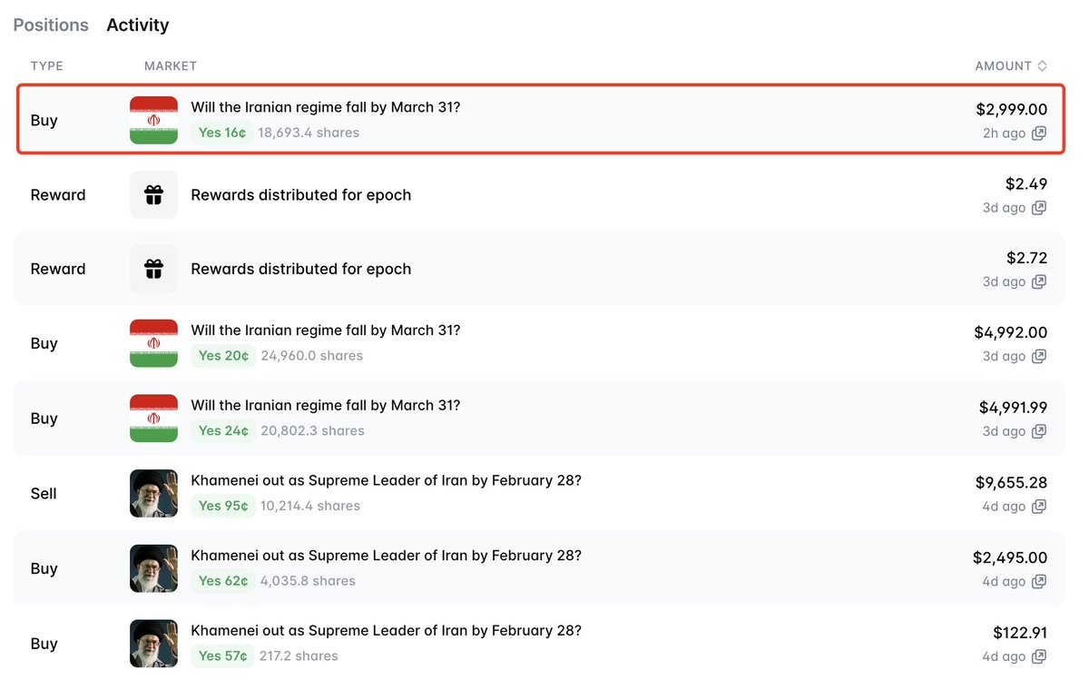Click the Yes 95¢ outcome badge
Viewport: 1089px width, 680px height.
click(223, 506)
